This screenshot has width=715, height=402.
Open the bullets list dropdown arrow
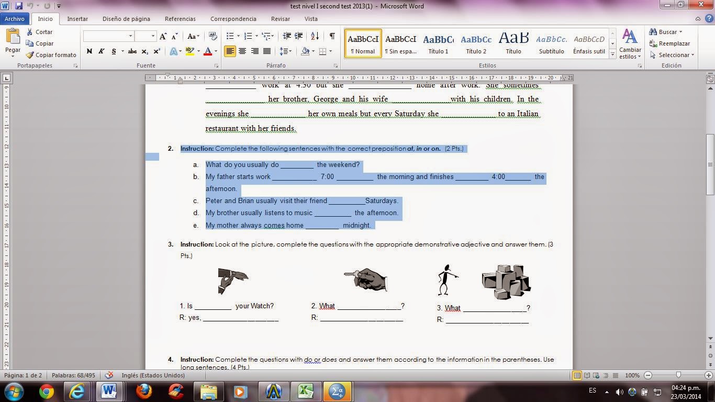(238, 36)
